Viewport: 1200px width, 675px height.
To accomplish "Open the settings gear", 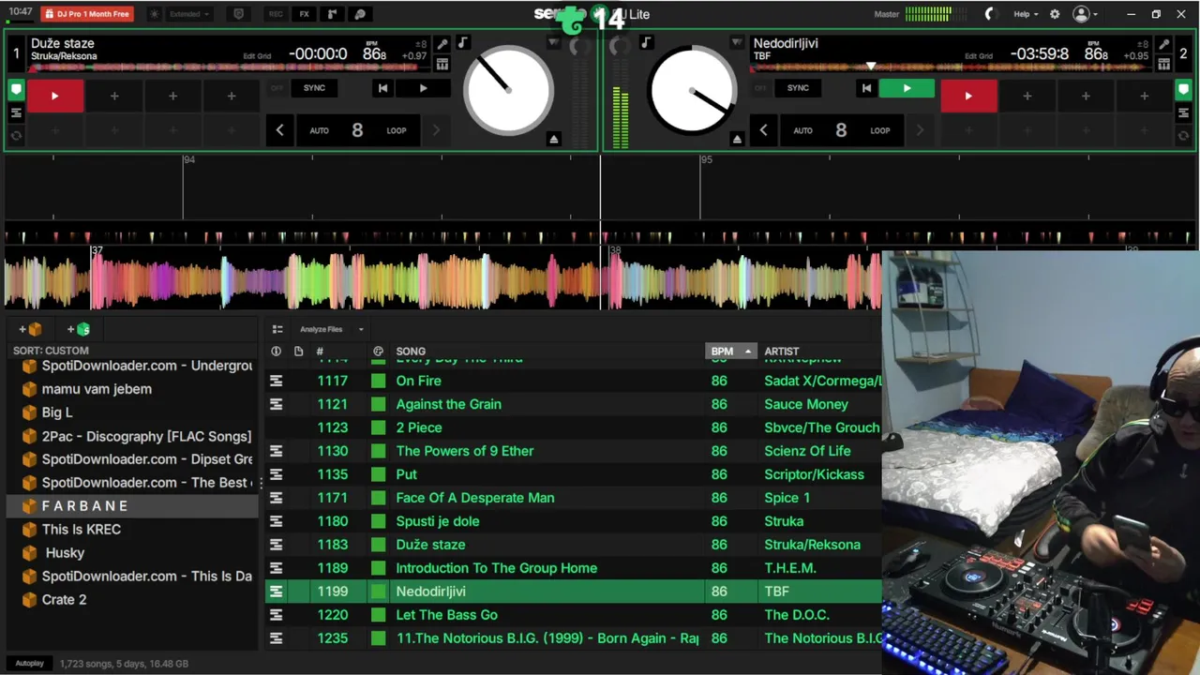I will pyautogui.click(x=1055, y=14).
